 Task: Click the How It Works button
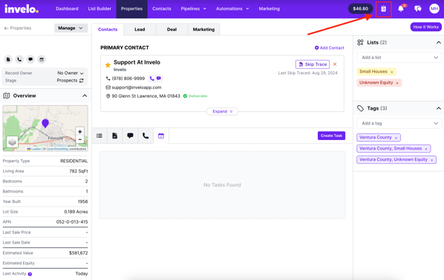[426, 27]
